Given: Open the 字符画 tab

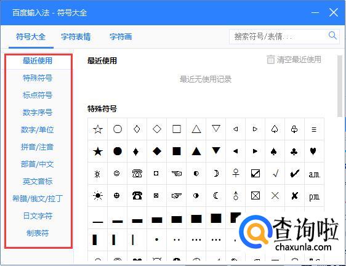Looking at the screenshot, I should [x=121, y=37].
